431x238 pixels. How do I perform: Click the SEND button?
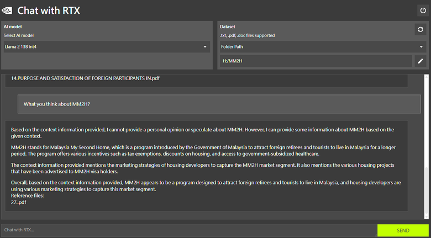[x=403, y=230]
